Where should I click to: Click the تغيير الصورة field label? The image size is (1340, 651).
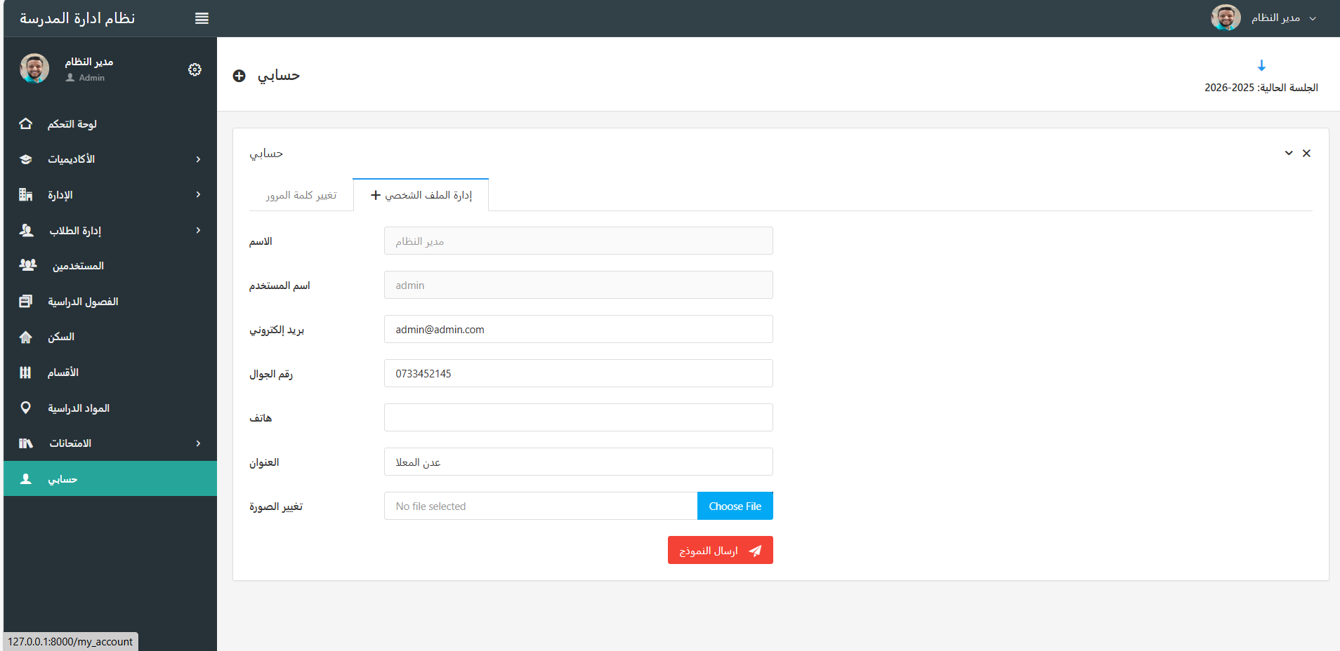click(276, 506)
